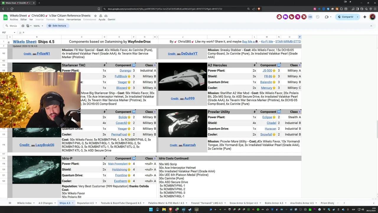Click the Google Sheets home logo
Screen dimensions: 378x213
tap(5, 17)
